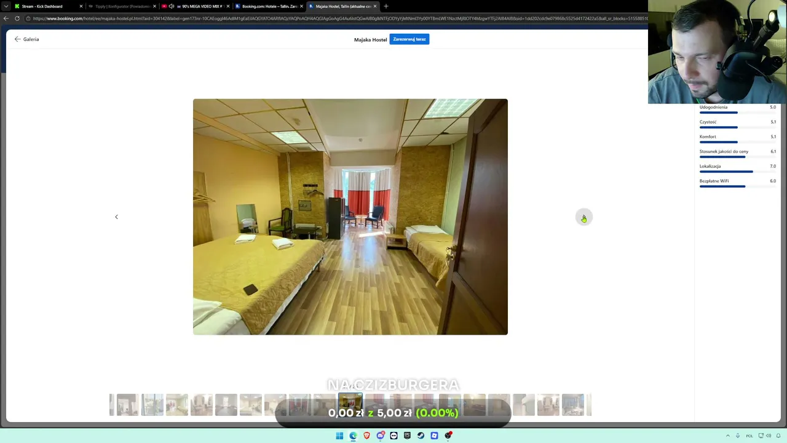Open Epic Games Launcher from the taskbar
The height and width of the screenshot is (443, 787).
click(x=407, y=436)
